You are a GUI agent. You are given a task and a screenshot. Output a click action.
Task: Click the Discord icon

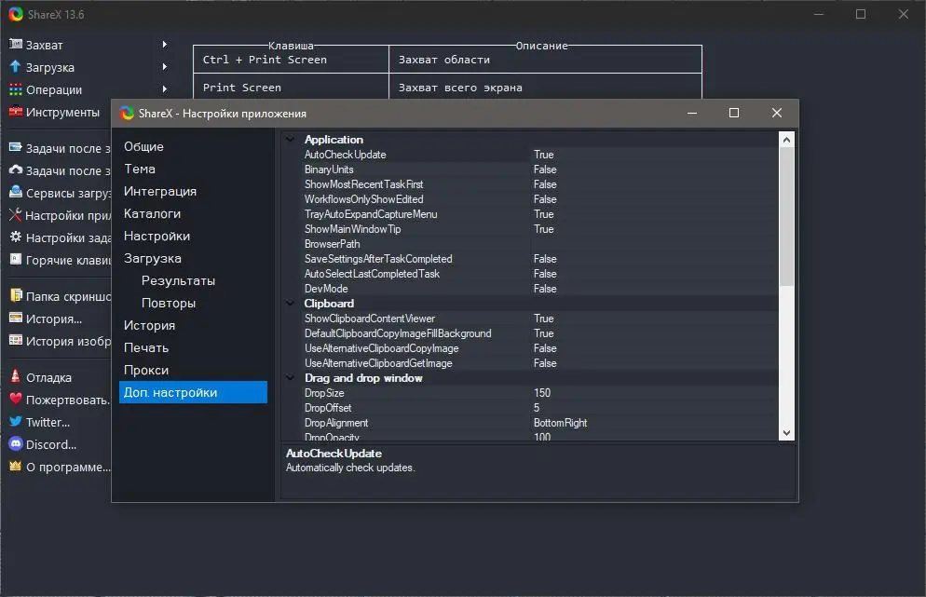point(15,444)
